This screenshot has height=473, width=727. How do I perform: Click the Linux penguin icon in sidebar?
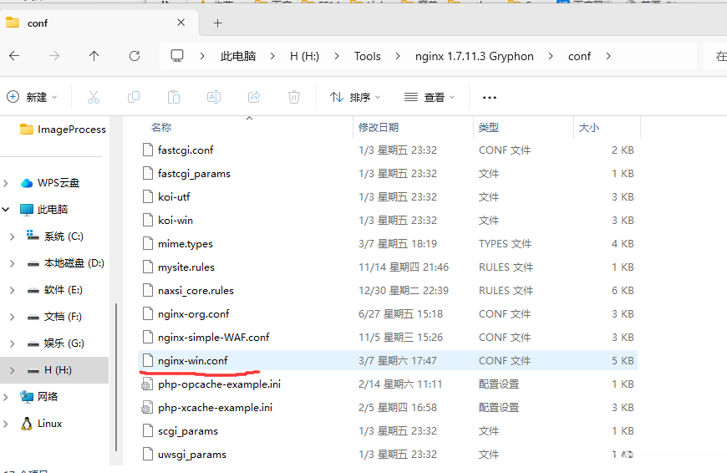pyautogui.click(x=27, y=424)
